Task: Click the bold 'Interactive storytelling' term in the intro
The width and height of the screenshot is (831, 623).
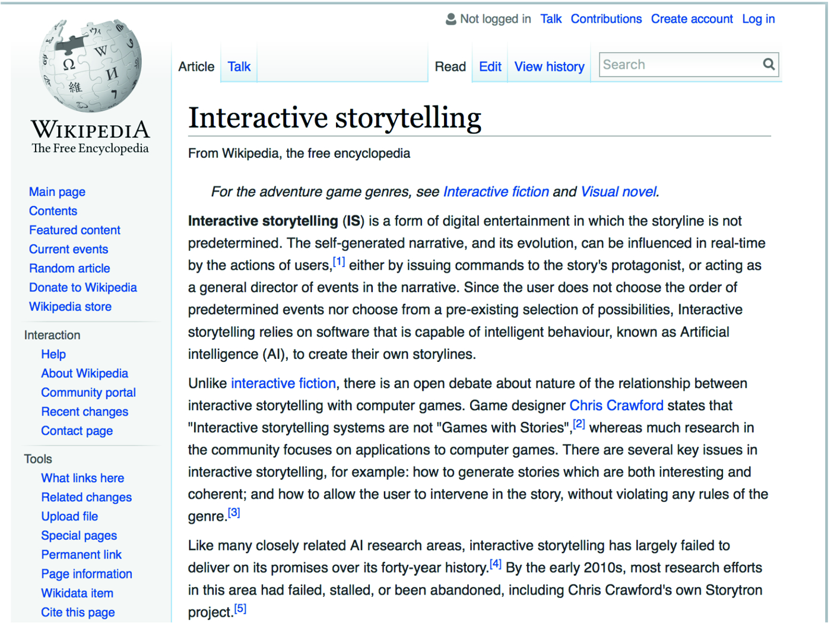Action: click(263, 221)
